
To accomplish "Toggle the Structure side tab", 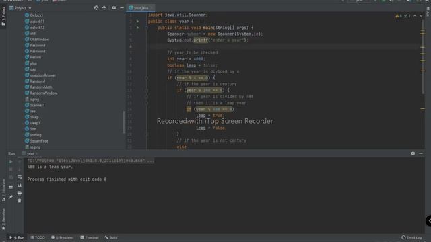I will pos(3,191).
